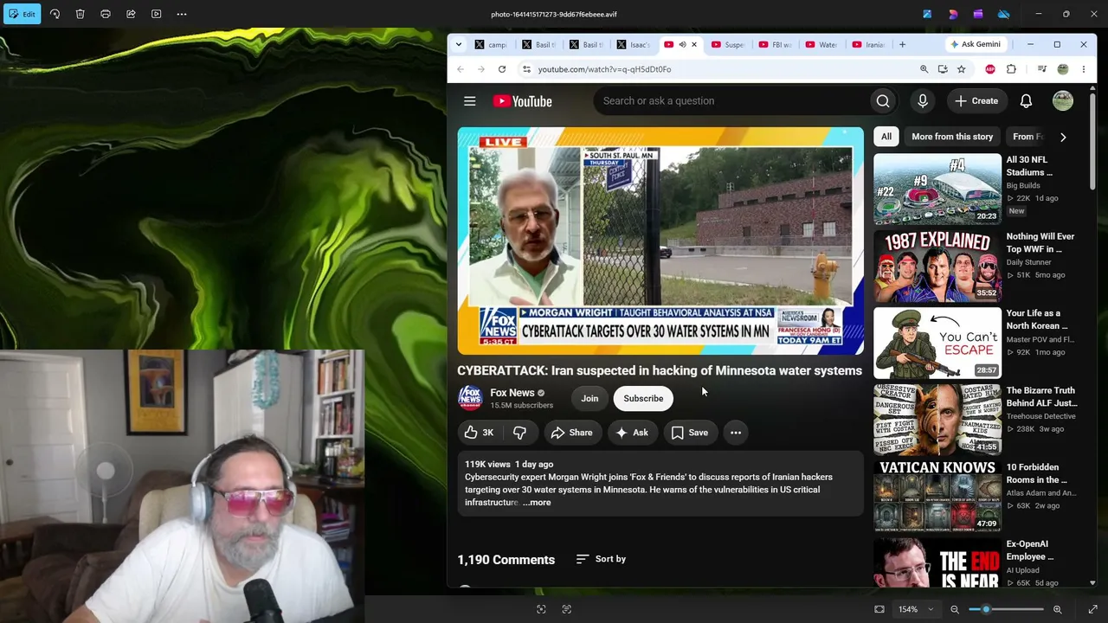This screenshot has width=1108, height=623.
Task: Click the scan text icon in Photos bottom bar
Action: [x=567, y=609]
